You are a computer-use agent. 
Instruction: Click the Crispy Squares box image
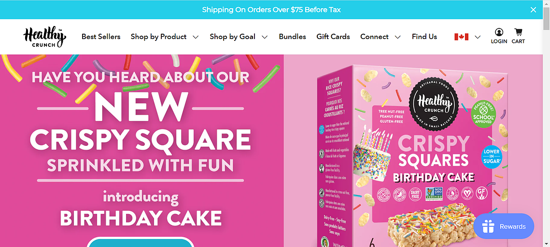412,156
